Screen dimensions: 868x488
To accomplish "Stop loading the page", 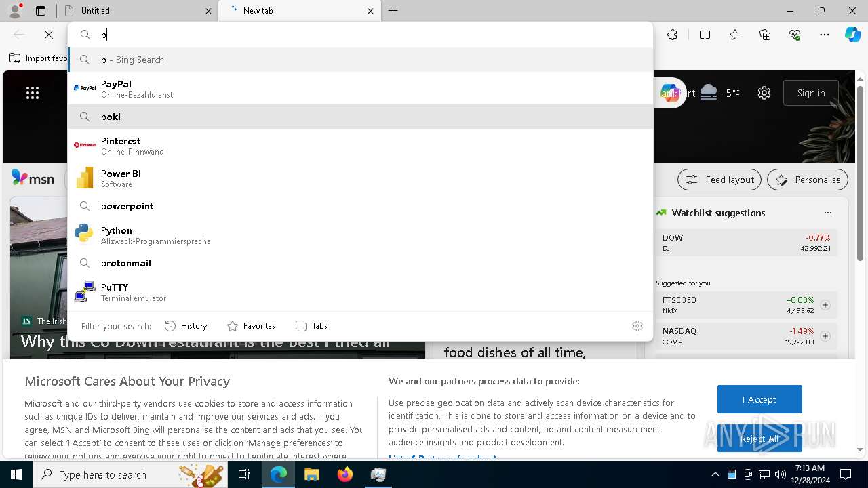I will 49,35.
